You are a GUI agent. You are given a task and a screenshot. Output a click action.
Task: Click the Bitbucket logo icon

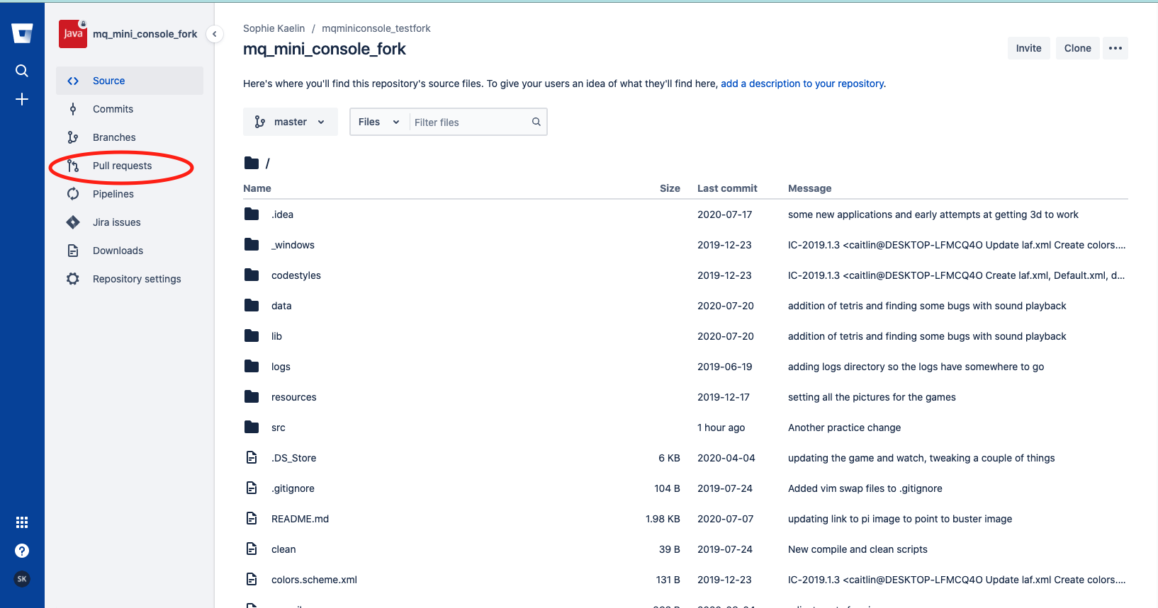(x=22, y=33)
